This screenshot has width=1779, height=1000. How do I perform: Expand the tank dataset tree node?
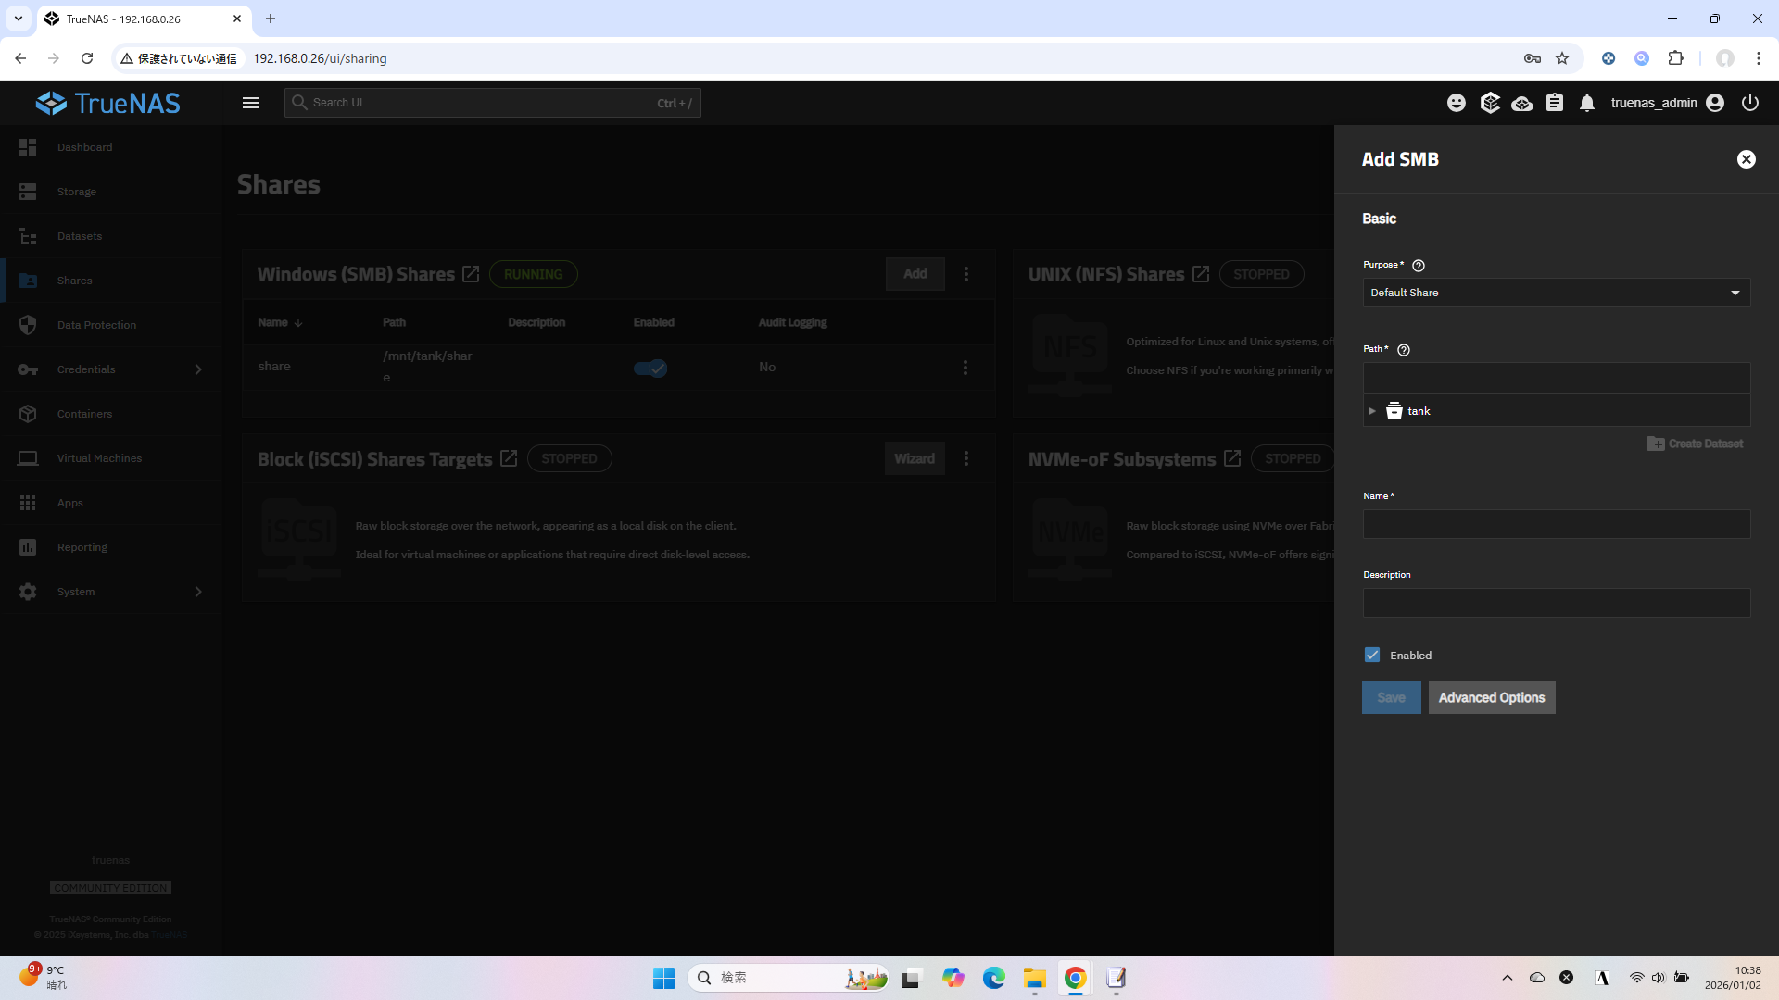1372,411
